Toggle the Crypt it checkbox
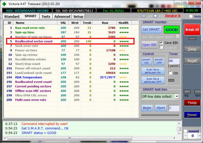The image size is (203, 143). (161, 47)
